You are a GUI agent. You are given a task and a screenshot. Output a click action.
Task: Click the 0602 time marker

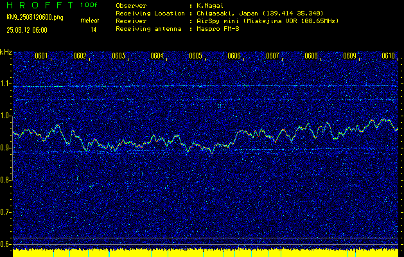click(x=80, y=56)
